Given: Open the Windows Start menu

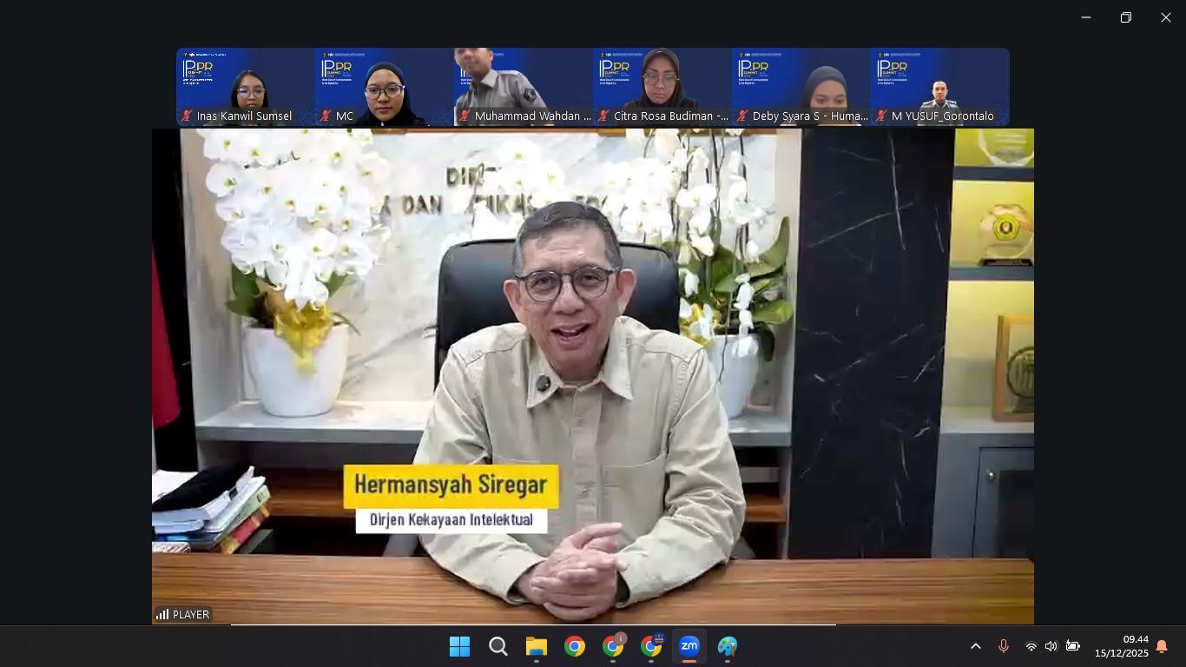Looking at the screenshot, I should (x=459, y=646).
